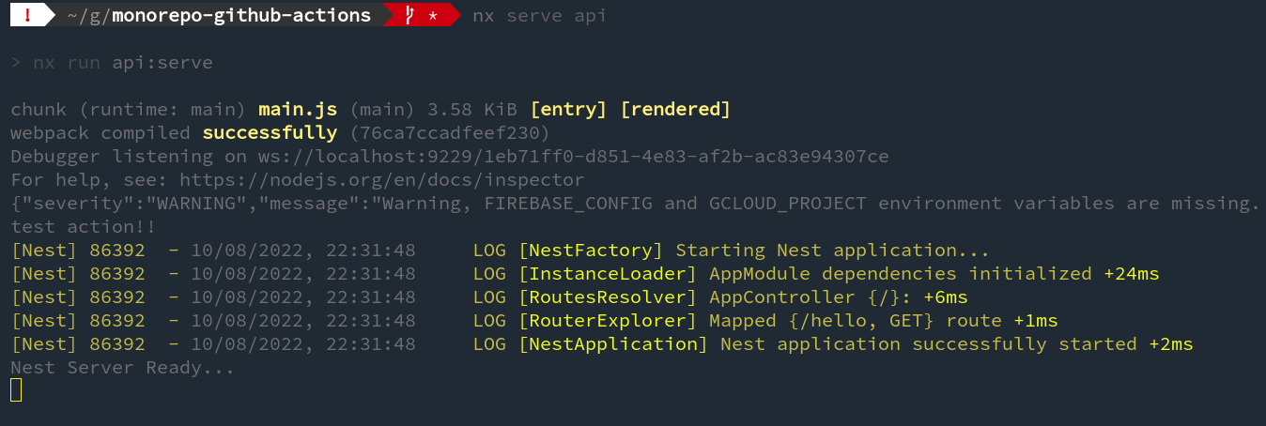Click the FIREBASE_CONFIG warning message line
Screen dimensions: 1266x426
635,204
